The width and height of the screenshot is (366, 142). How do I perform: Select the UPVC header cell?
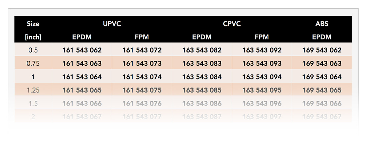tap(112, 24)
